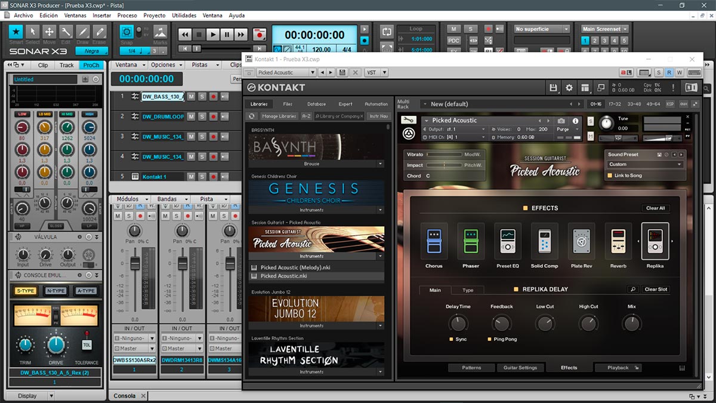This screenshot has width=716, height=403.
Task: Open the Picked Acoustic preset dropdown in plugin header
Action: point(286,72)
